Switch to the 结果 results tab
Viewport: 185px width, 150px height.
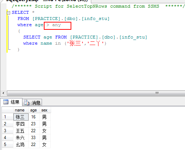11,102
